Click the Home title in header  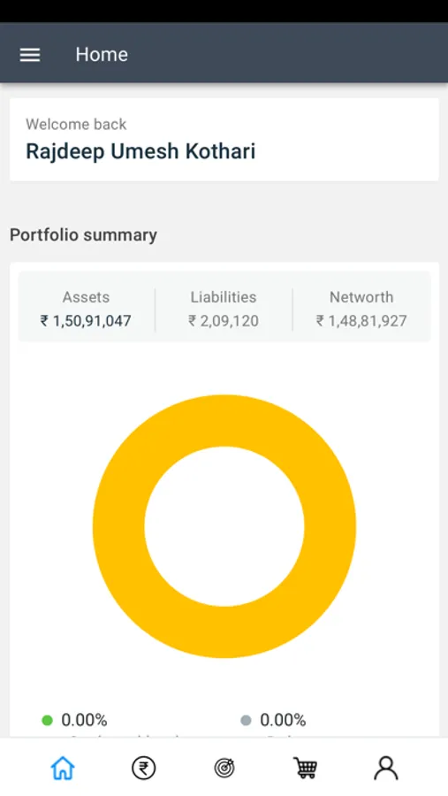[x=102, y=54]
